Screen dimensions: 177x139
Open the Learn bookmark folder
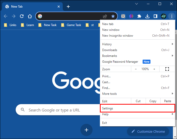(27, 25)
